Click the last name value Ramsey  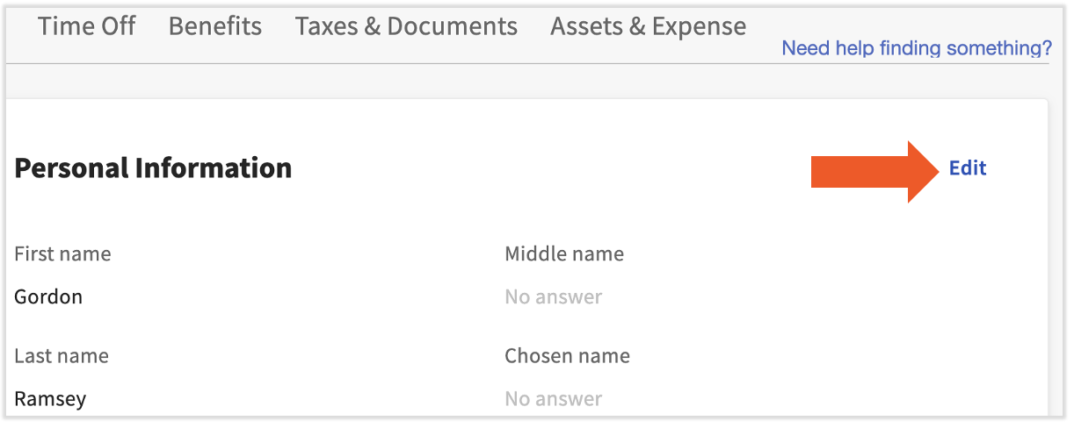coord(50,399)
